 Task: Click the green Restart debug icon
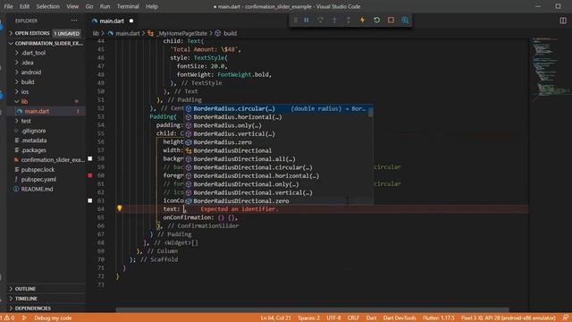pos(376,20)
